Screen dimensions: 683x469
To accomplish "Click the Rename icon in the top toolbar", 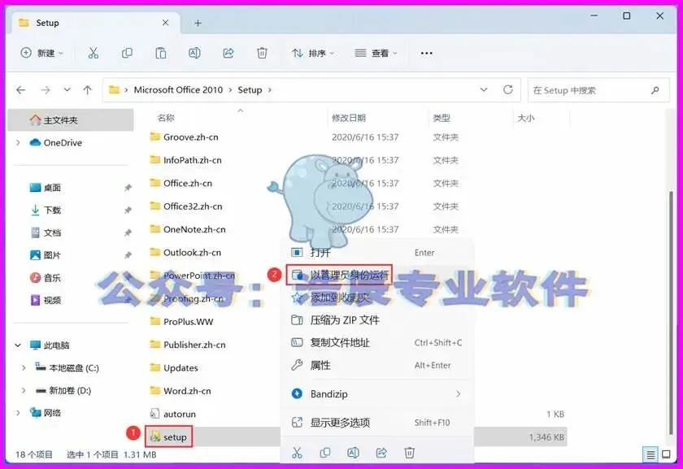I will click(x=194, y=53).
